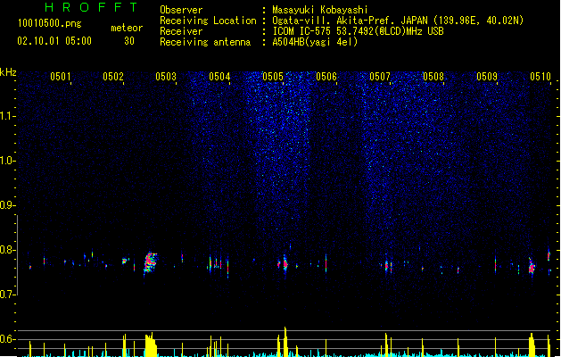Click the 0.8 kHz axis label
This screenshot has width=561, height=357.
click(7, 250)
